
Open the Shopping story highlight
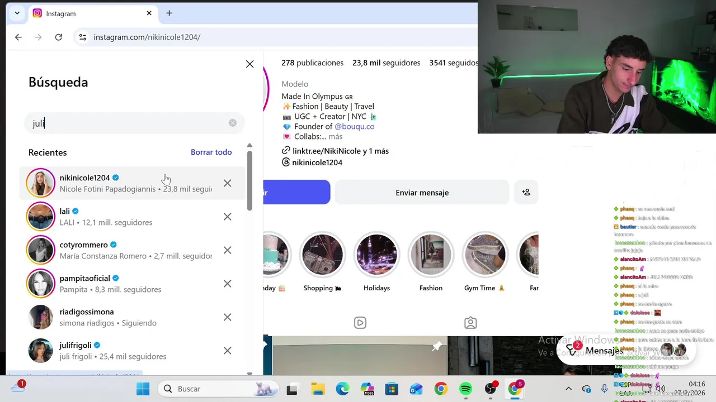(x=322, y=262)
